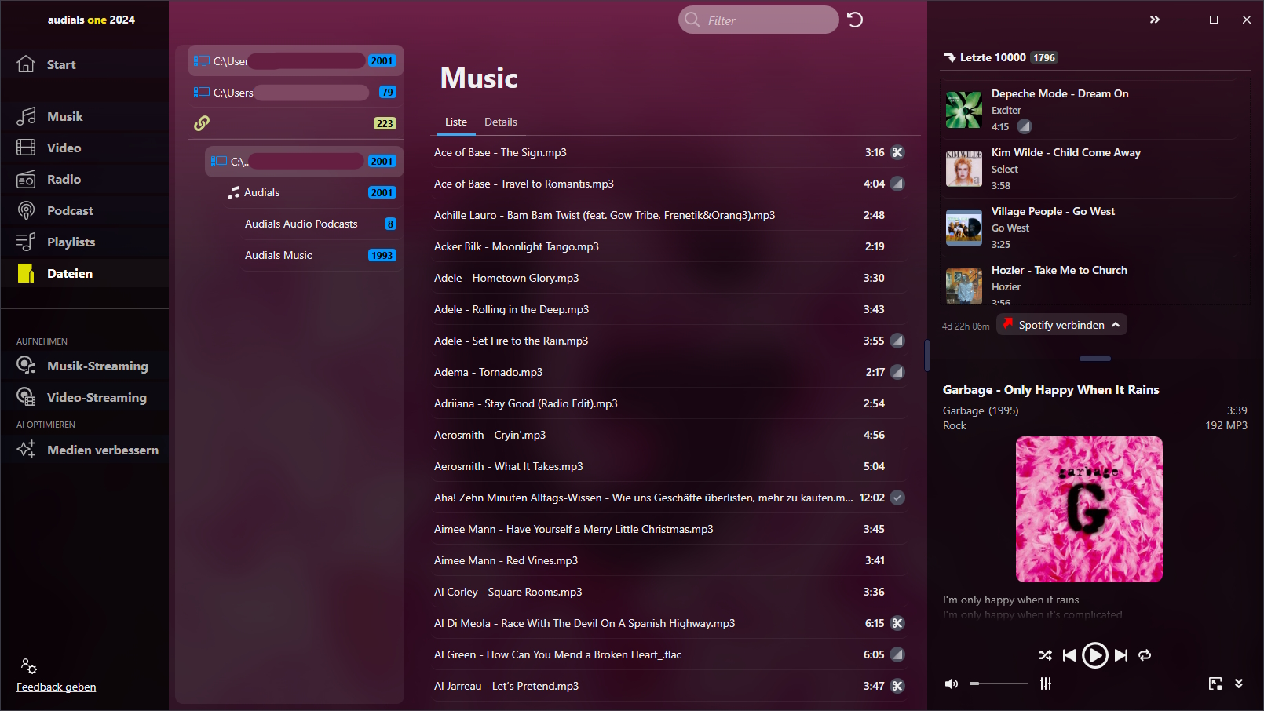The image size is (1264, 711).
Task: Select the C:\.. tree root folder
Action: (305, 161)
